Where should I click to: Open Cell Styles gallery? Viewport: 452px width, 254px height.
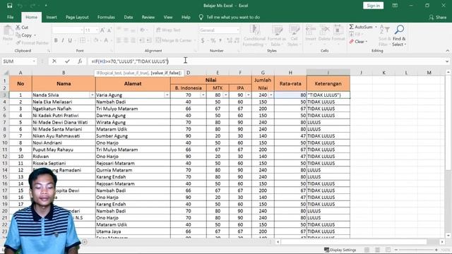pos(294,36)
